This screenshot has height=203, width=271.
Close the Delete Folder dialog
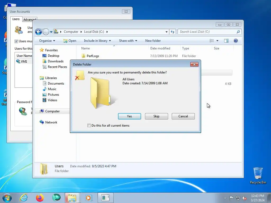(194, 64)
